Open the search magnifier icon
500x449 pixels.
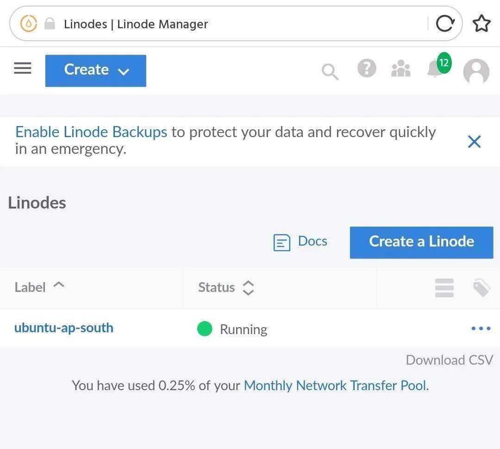click(x=330, y=71)
